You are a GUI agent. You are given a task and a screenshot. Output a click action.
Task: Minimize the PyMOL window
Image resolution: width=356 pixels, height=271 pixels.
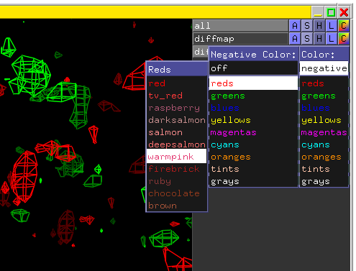[318, 12]
